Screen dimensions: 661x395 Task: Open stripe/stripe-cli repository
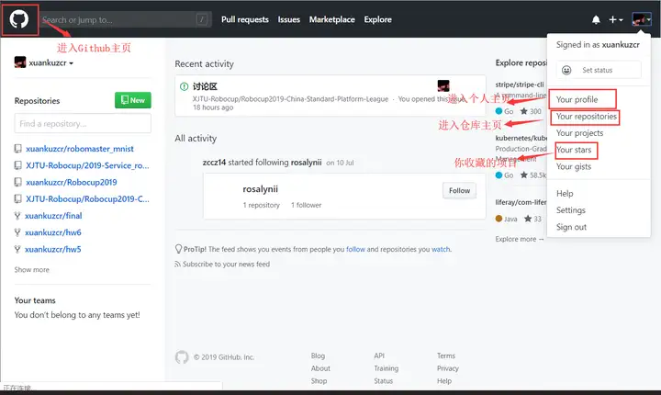point(520,85)
